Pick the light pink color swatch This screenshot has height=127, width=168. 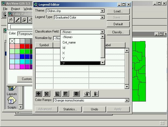click(x=12, y=46)
